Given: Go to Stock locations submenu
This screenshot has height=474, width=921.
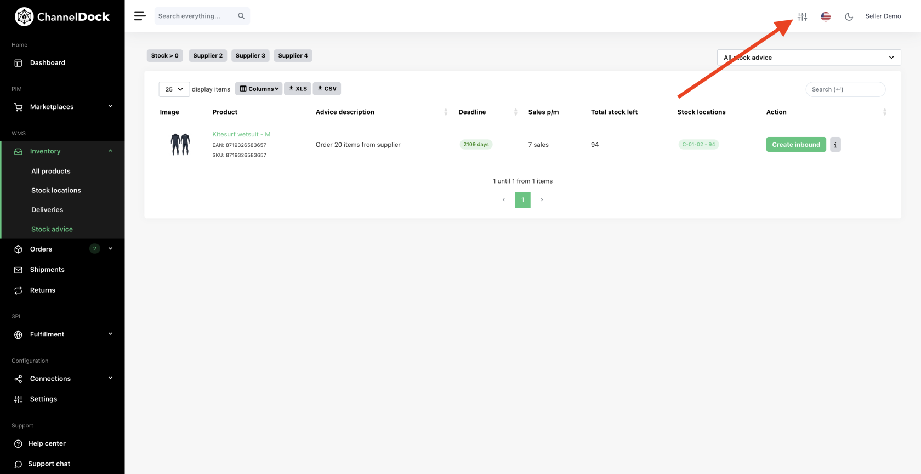Looking at the screenshot, I should pyautogui.click(x=56, y=190).
